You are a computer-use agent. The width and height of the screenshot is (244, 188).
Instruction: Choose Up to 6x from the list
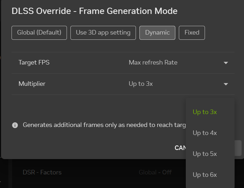click(205, 175)
